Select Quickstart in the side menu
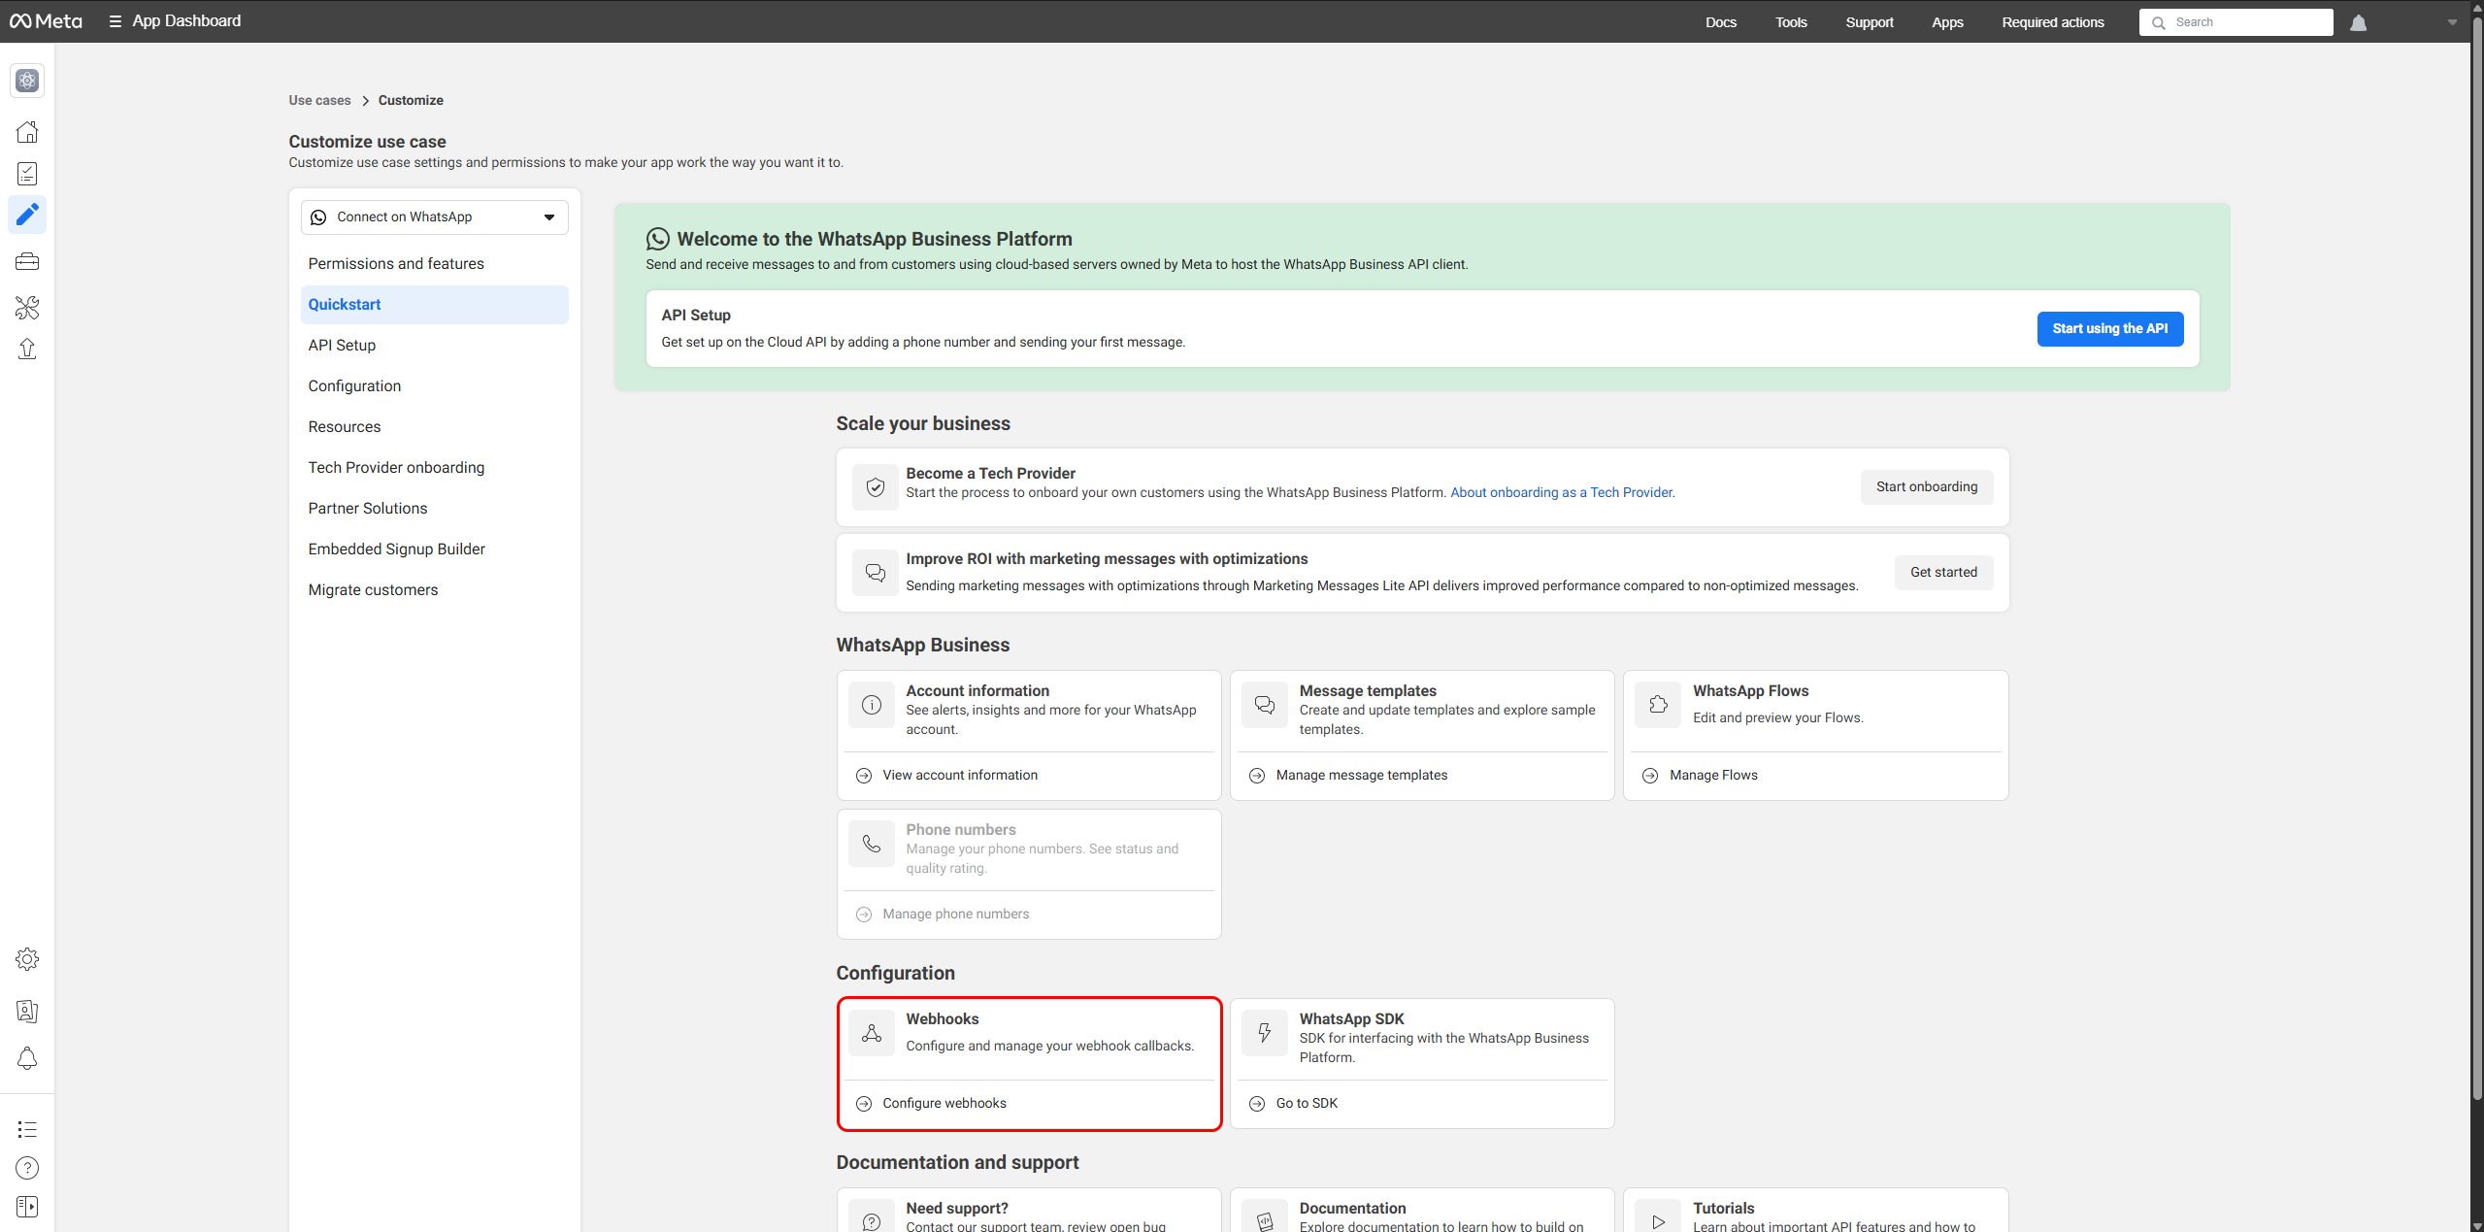The image size is (2484, 1232). [434, 305]
